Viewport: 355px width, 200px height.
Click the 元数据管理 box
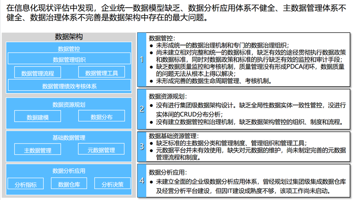point(101,149)
